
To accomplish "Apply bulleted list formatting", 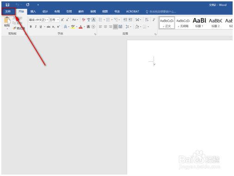I will 100,20.
